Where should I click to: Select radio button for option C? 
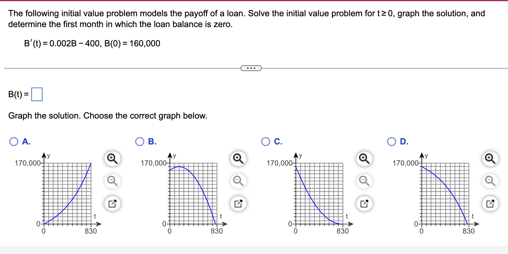pyautogui.click(x=265, y=141)
